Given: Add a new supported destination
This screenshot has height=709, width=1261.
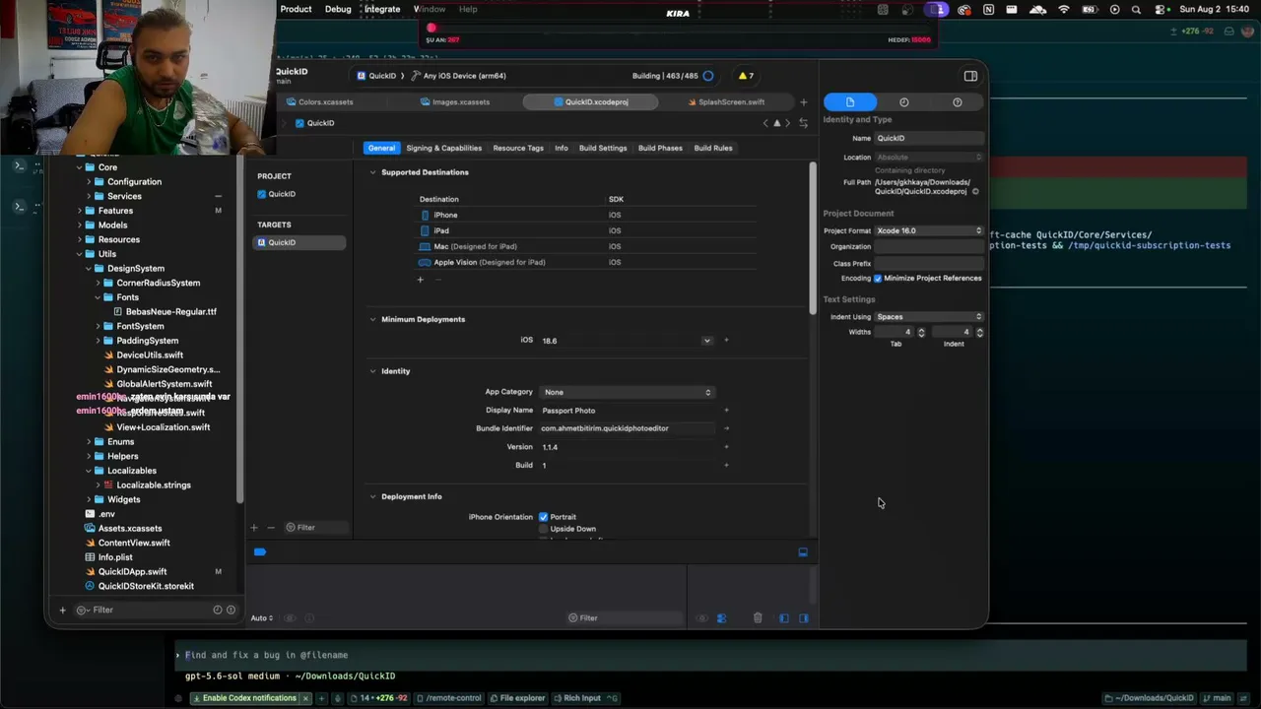Looking at the screenshot, I should pos(420,280).
